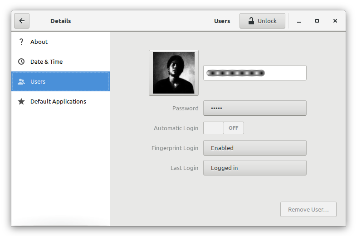Select the Users entry label in sidebar
357x236 pixels.
(x=38, y=82)
